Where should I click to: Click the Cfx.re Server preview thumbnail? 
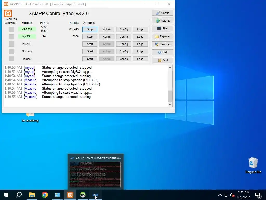pos(96,175)
